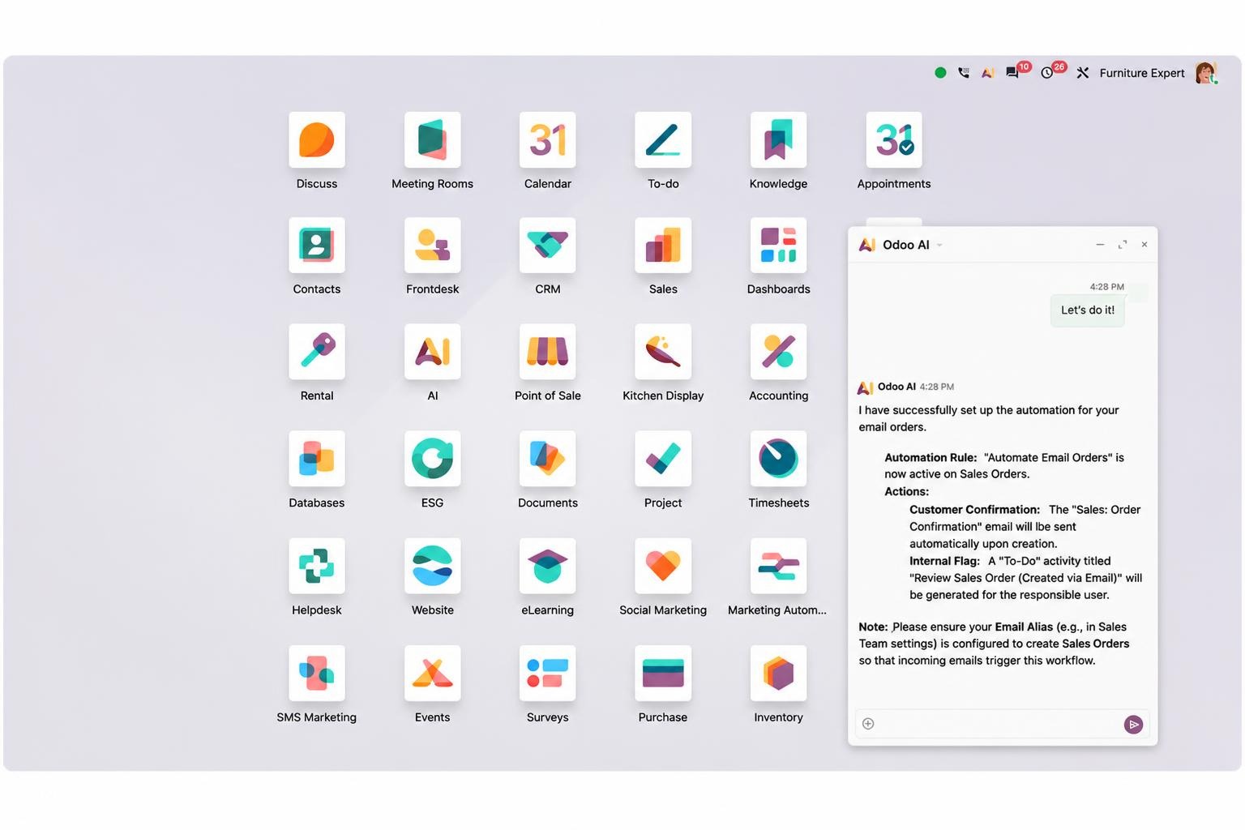Image resolution: width=1245 pixels, height=830 pixels.
Task: Open the Dashboards app
Action: [778, 246]
